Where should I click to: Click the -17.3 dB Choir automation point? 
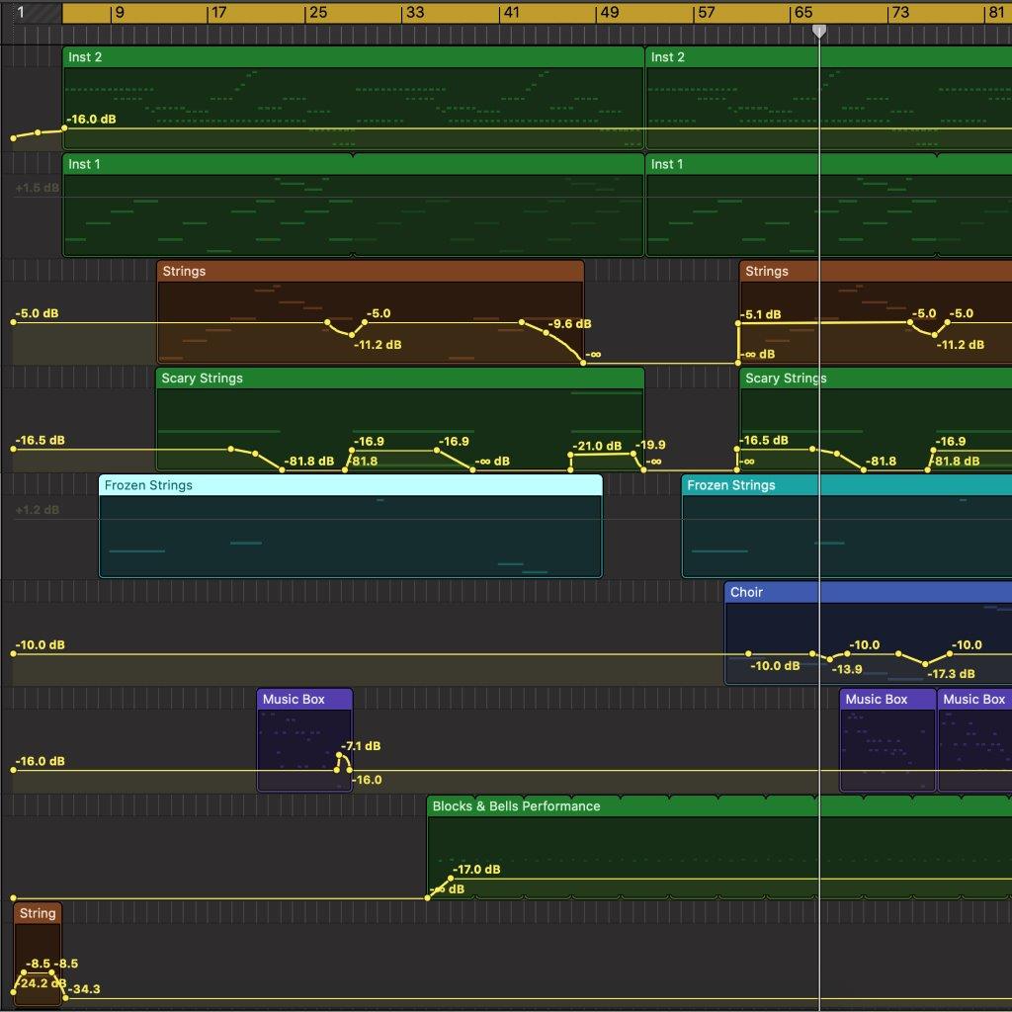point(925,664)
